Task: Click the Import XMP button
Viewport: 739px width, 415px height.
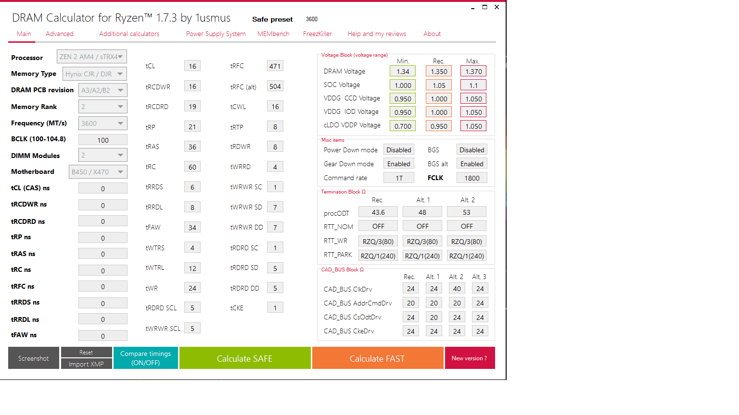Action: (x=87, y=364)
